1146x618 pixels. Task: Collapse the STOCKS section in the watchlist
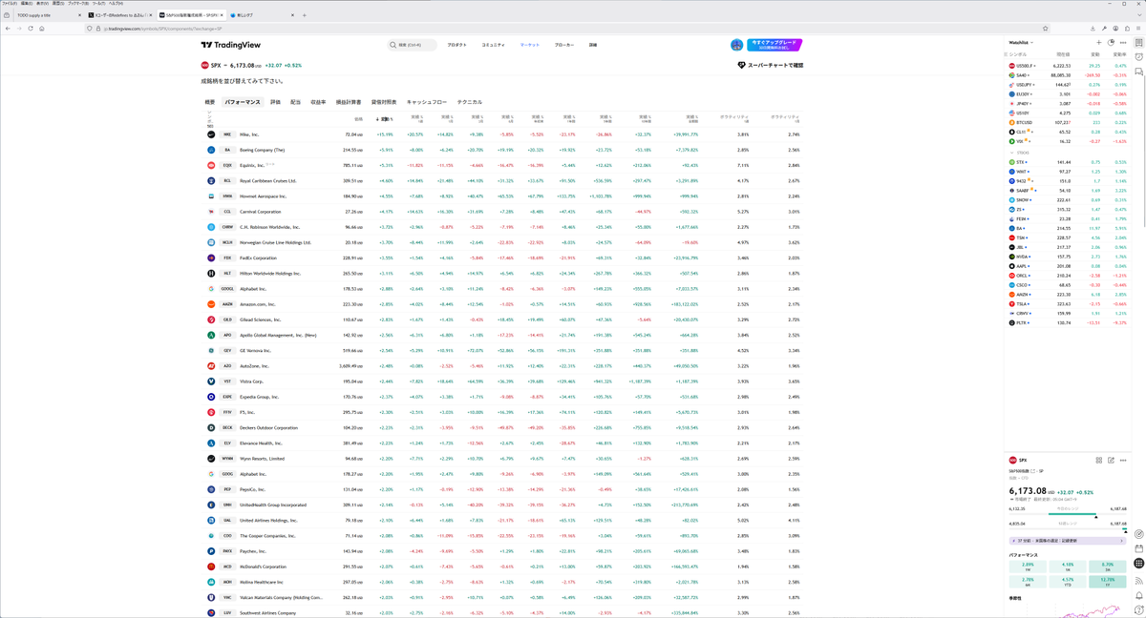1011,153
